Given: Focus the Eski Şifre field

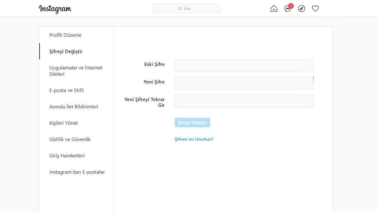Looking at the screenshot, I should (x=244, y=66).
